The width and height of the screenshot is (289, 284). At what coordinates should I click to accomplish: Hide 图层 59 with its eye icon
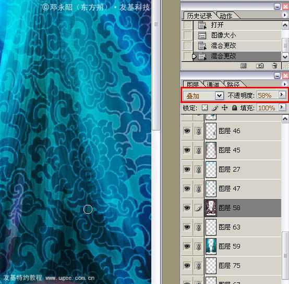[x=187, y=247]
